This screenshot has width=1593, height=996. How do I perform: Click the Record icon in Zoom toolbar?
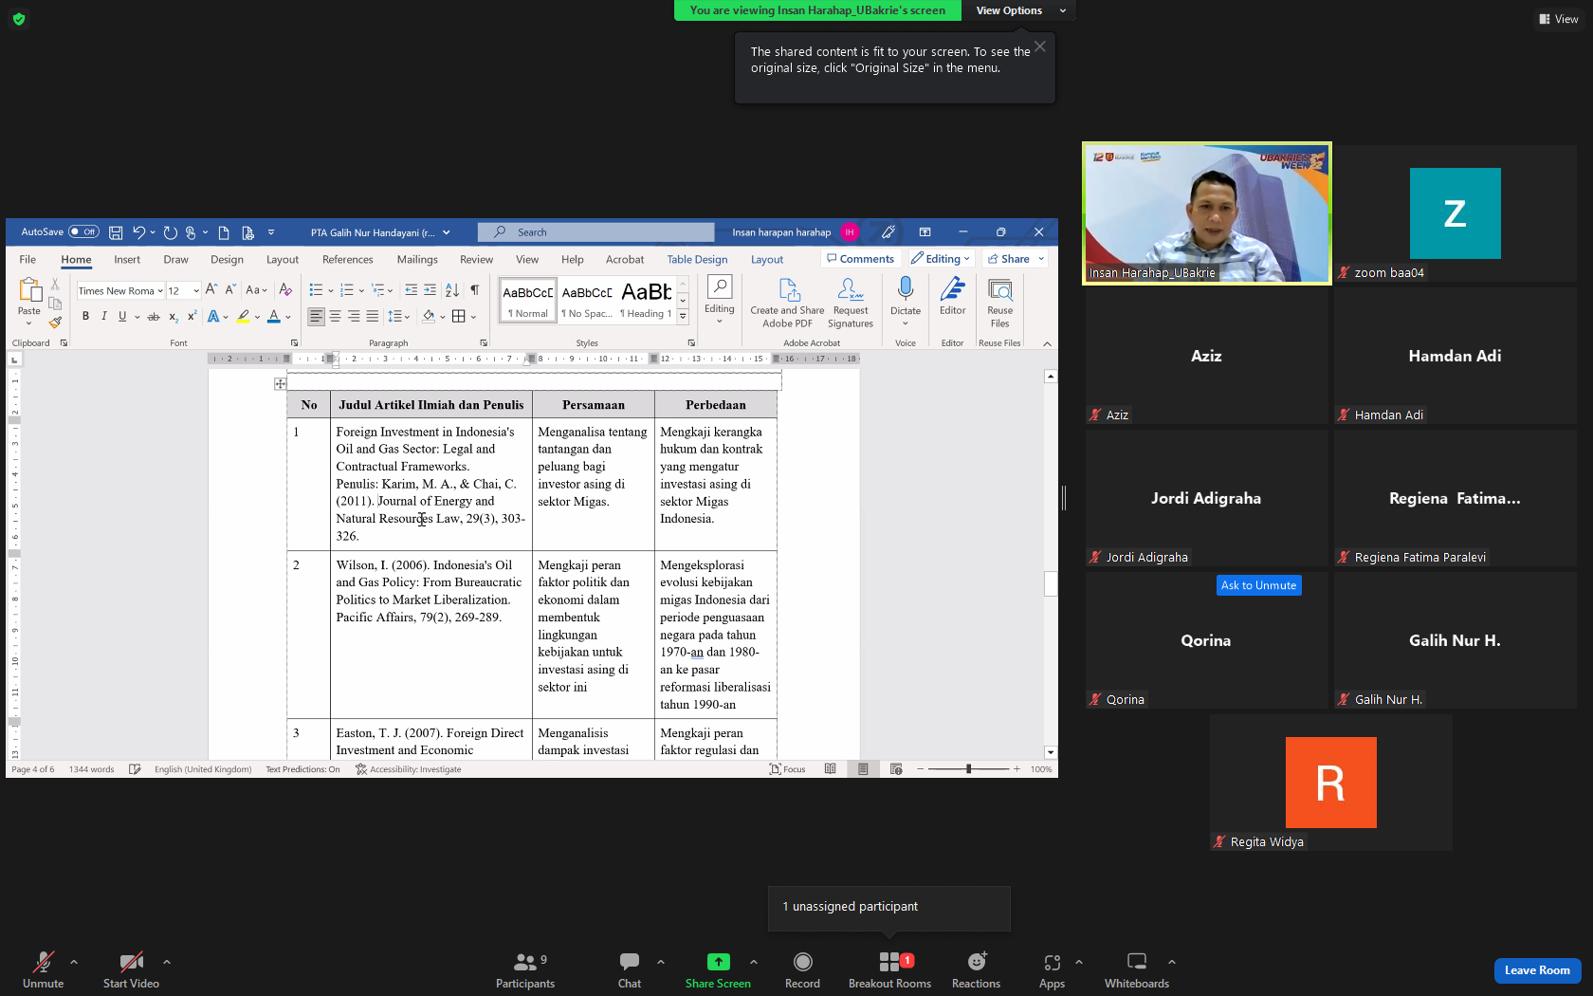(802, 969)
